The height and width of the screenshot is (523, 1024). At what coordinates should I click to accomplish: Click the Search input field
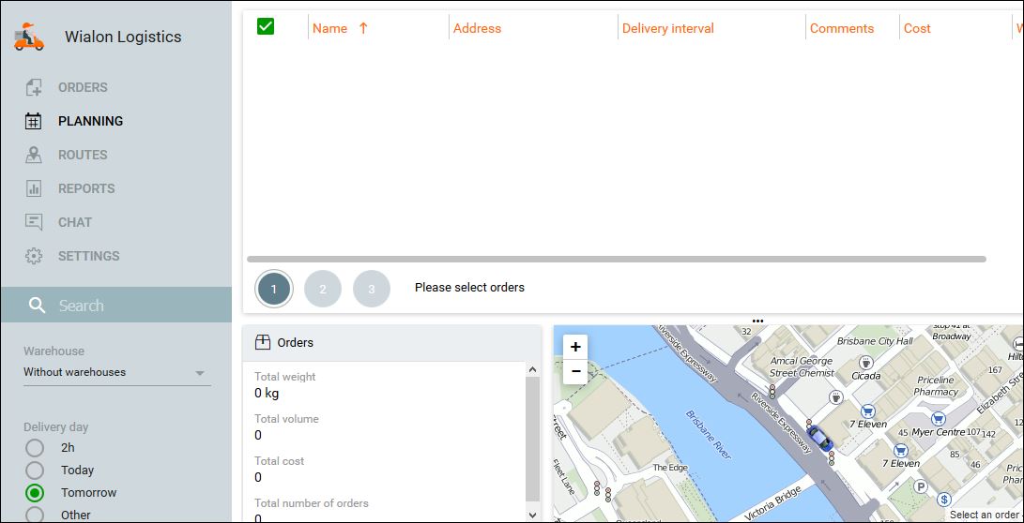[x=131, y=306]
